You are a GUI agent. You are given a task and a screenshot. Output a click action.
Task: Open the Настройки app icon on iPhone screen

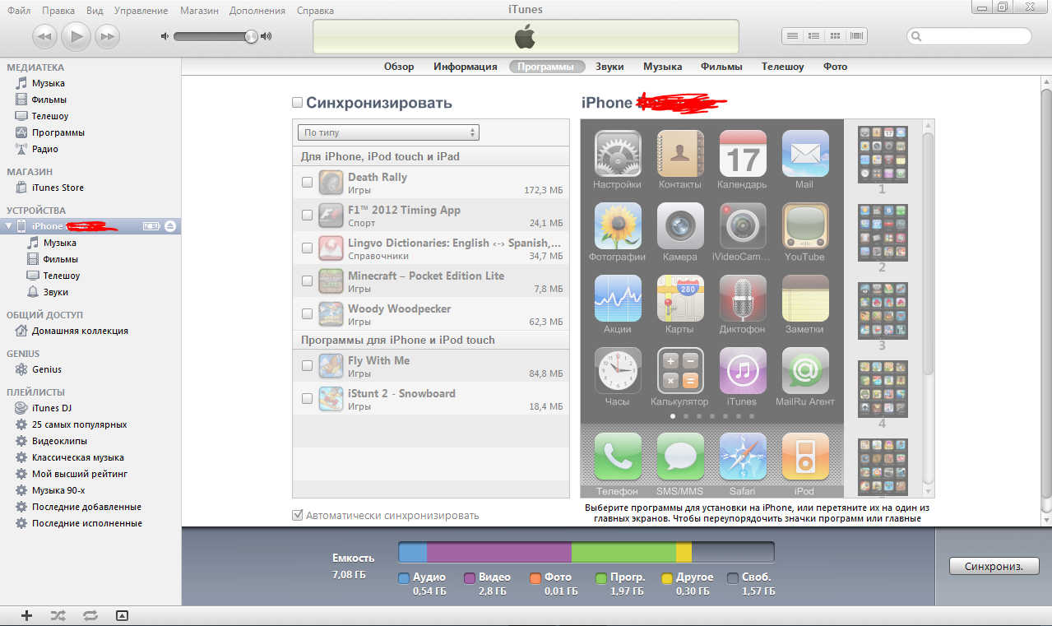[617, 154]
